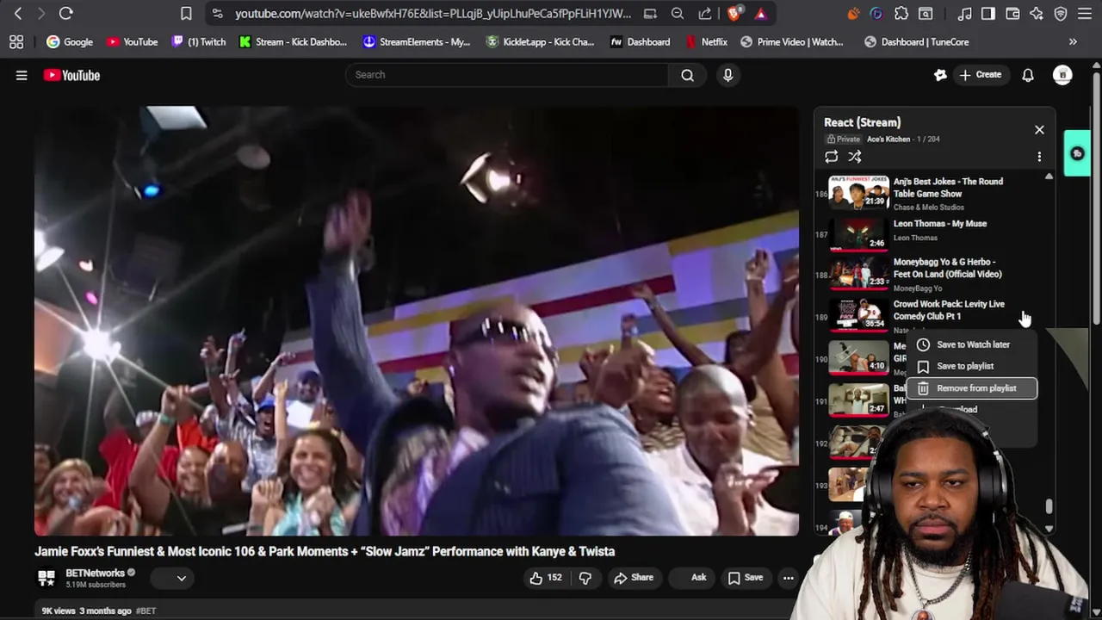Screen dimensions: 1102x620
Task: Toggle the browser sidebar panel icon
Action: point(988,14)
